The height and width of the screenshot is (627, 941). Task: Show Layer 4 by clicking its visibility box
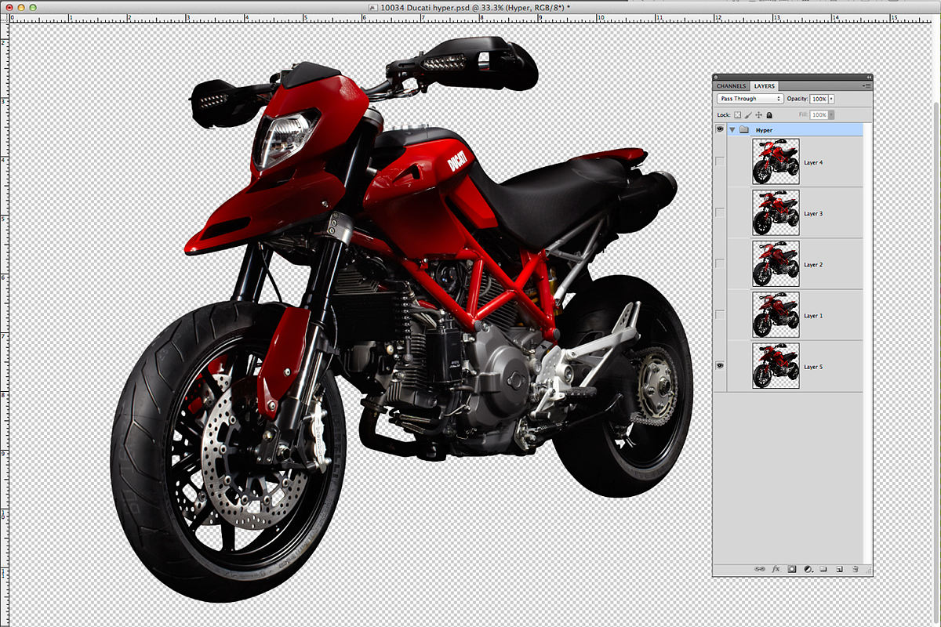click(x=720, y=161)
